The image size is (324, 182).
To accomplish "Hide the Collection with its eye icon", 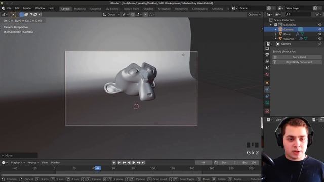I will [x=320, y=25].
